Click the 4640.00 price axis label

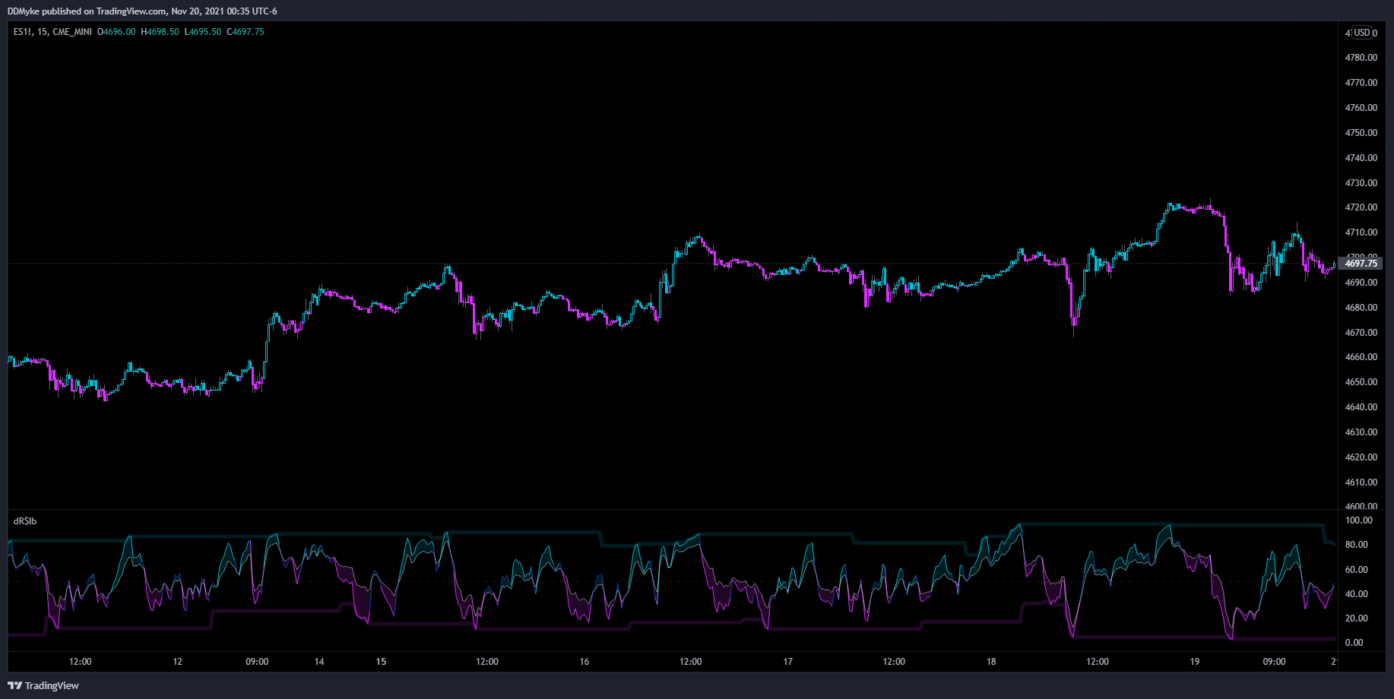tap(1361, 407)
